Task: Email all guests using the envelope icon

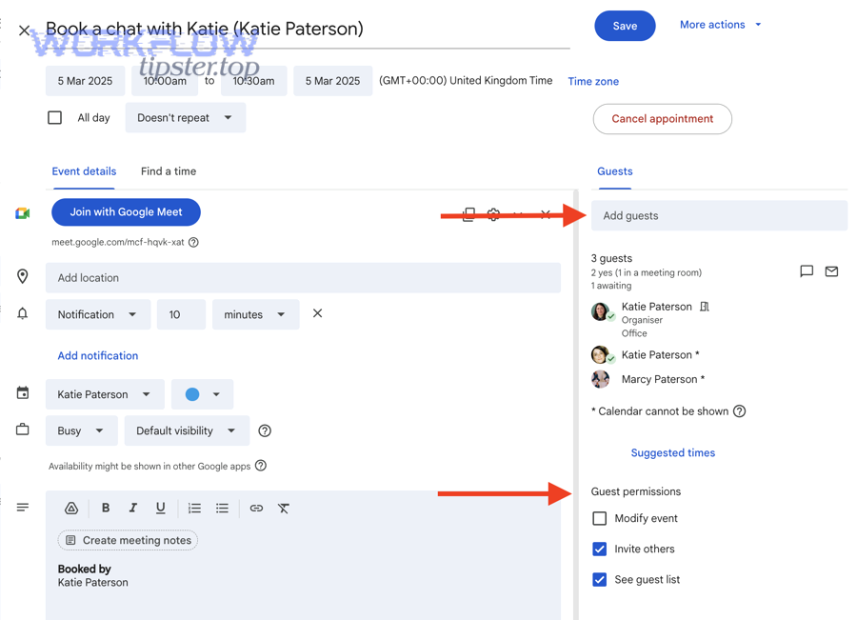Action: tap(831, 270)
